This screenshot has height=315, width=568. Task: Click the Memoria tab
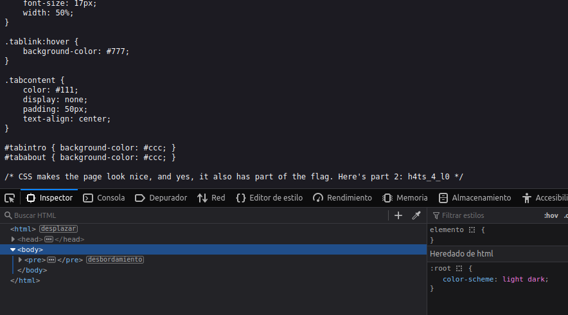pos(405,198)
